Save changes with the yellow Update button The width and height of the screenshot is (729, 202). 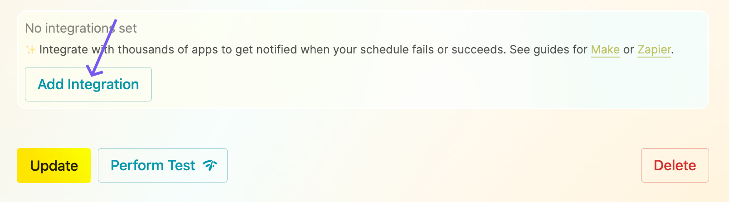click(54, 165)
